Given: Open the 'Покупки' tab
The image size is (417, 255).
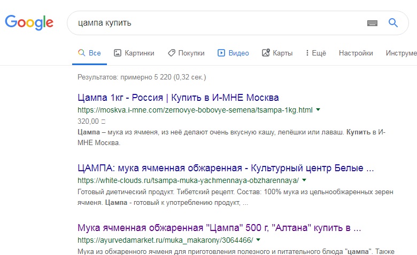Looking at the screenshot, I should tap(186, 53).
